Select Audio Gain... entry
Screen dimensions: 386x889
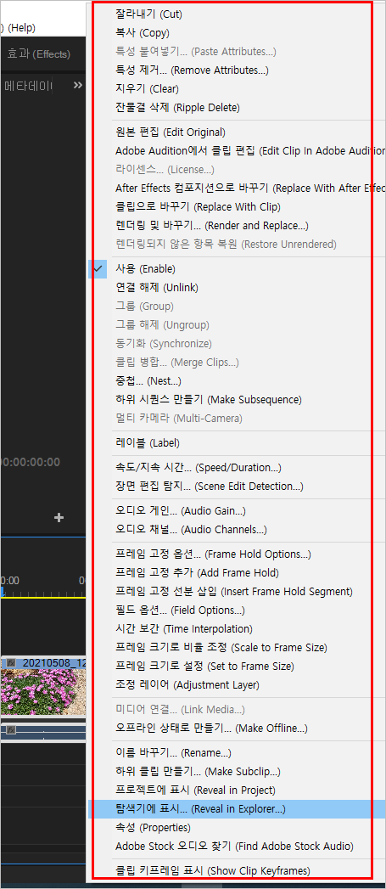(x=237, y=511)
